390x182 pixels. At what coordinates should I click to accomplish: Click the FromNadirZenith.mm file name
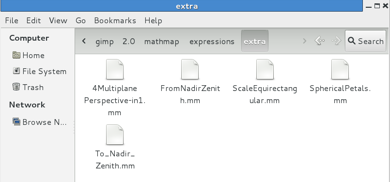(x=190, y=94)
